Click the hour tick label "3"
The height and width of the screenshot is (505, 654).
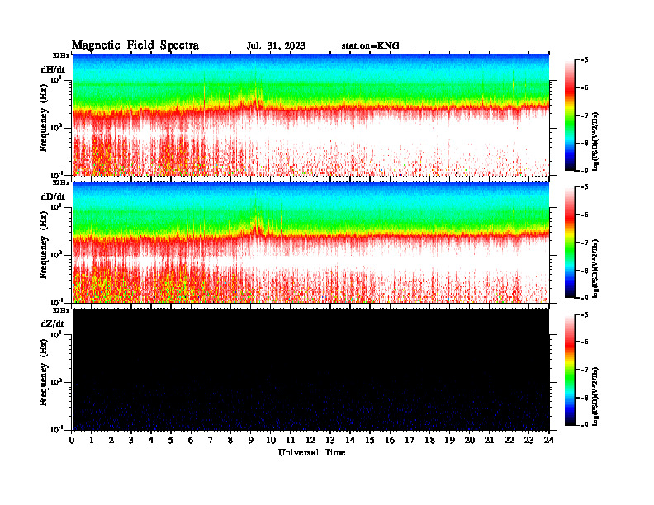tap(131, 441)
